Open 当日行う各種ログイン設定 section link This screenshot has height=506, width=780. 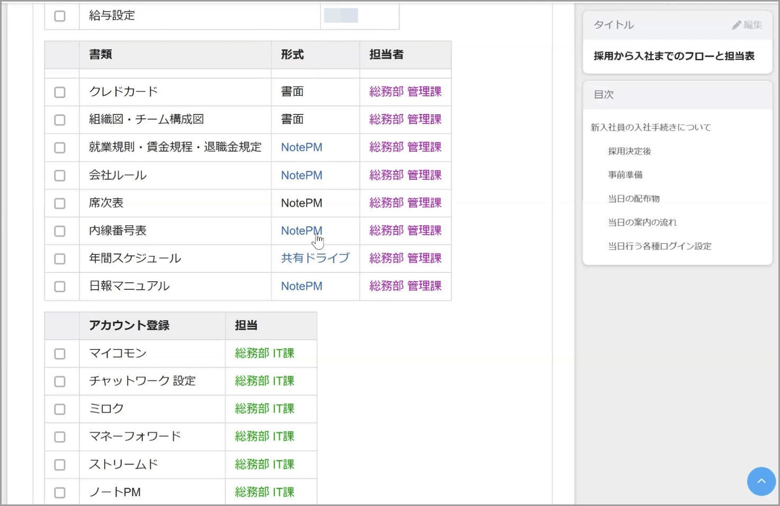point(660,246)
